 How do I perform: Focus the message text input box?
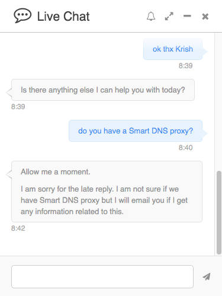coord(102,276)
